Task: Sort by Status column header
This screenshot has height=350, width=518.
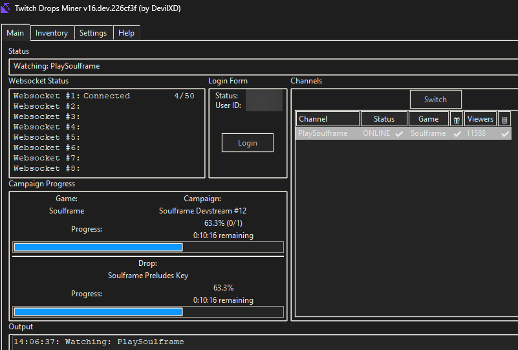Action: 384,118
